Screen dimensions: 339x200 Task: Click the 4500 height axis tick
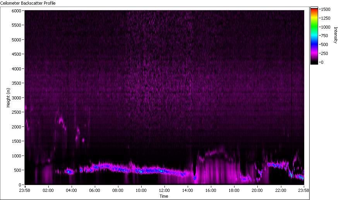(16, 54)
